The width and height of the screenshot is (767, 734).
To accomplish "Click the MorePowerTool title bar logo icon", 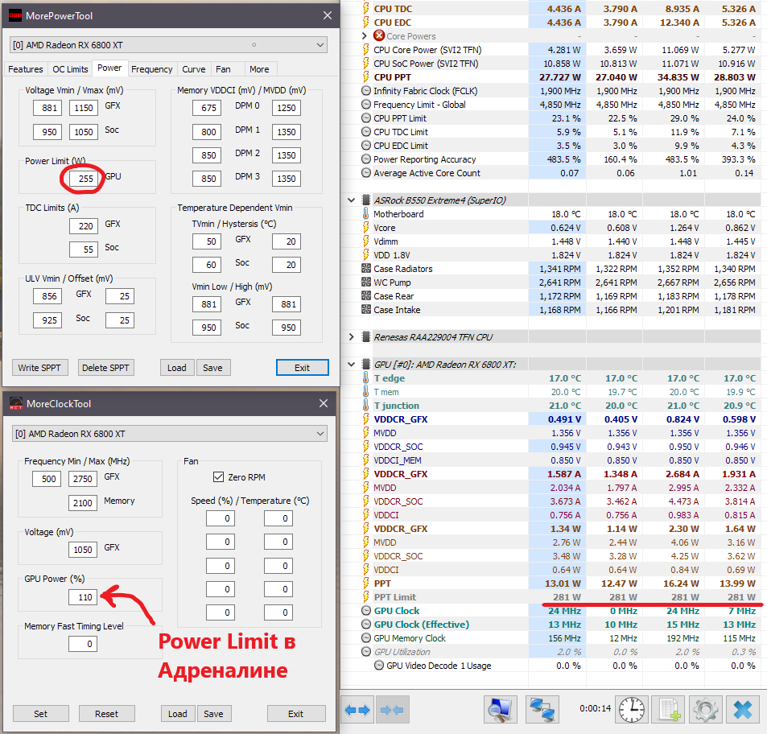I will pos(15,15).
